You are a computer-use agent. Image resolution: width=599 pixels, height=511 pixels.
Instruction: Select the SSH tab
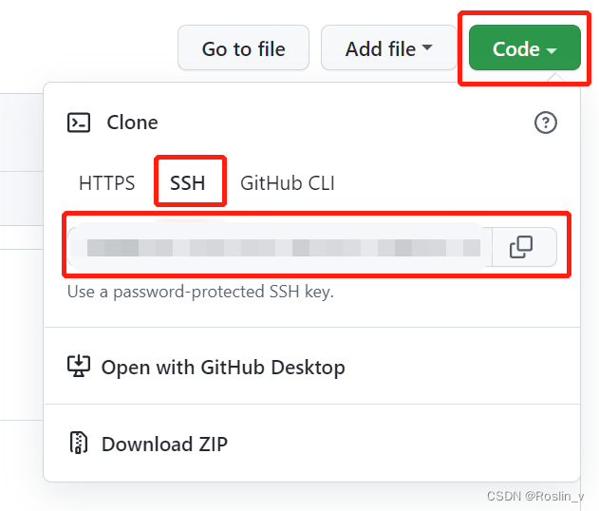pos(188,183)
